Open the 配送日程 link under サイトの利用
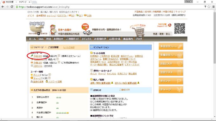Screen dimensions: 216x121 click(x=115, y=56)
